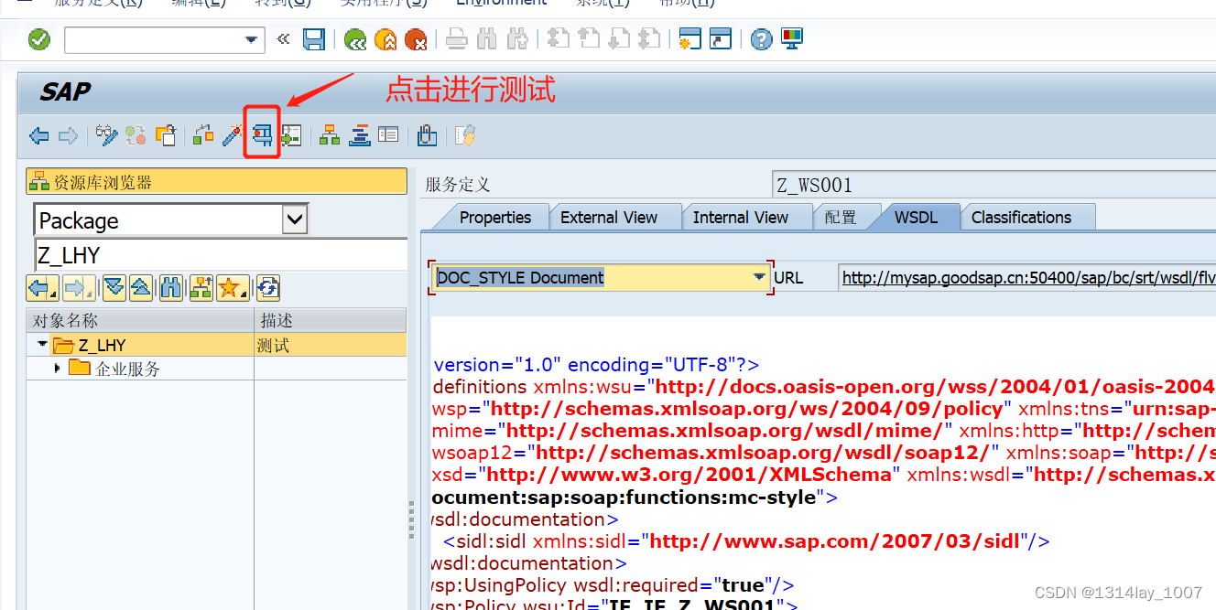Click the 测试 description cell
This screenshot has height=610, width=1216.
[331, 345]
